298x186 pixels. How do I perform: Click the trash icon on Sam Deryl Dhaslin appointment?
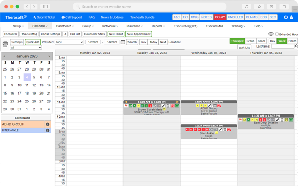282,120
